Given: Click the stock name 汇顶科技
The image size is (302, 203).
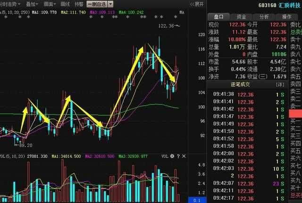Looking at the screenshot, I should (x=290, y=4).
